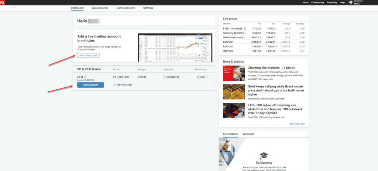The height and width of the screenshot is (171, 378).
Task: Switch to the Webinars tab
Action: (248, 134)
